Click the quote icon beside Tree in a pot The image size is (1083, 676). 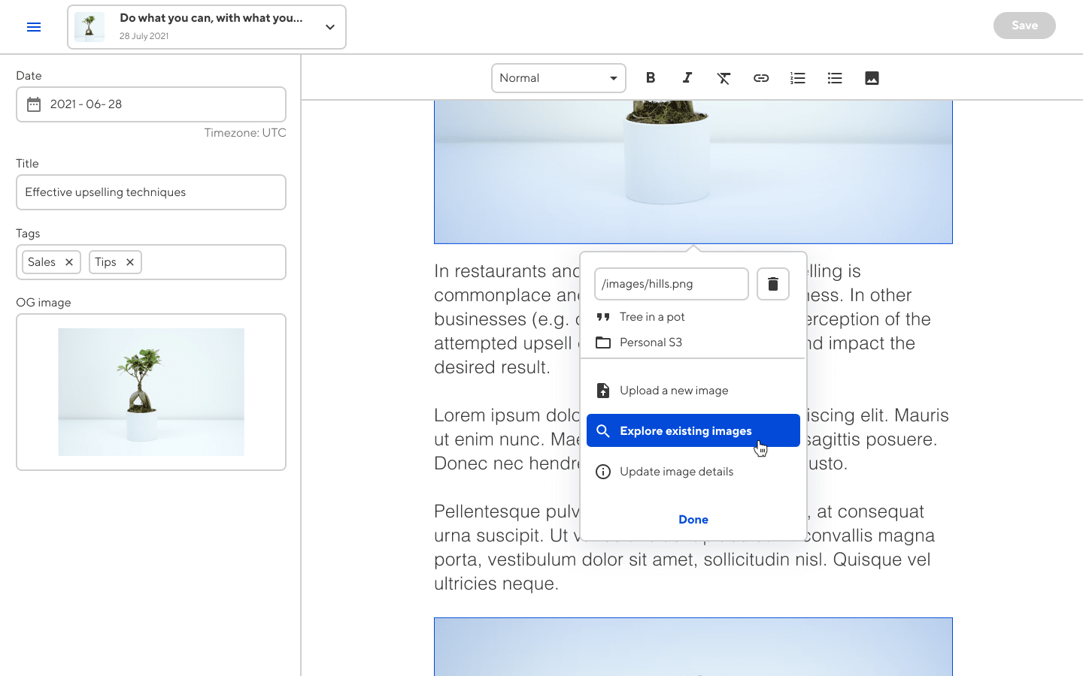pyautogui.click(x=603, y=317)
